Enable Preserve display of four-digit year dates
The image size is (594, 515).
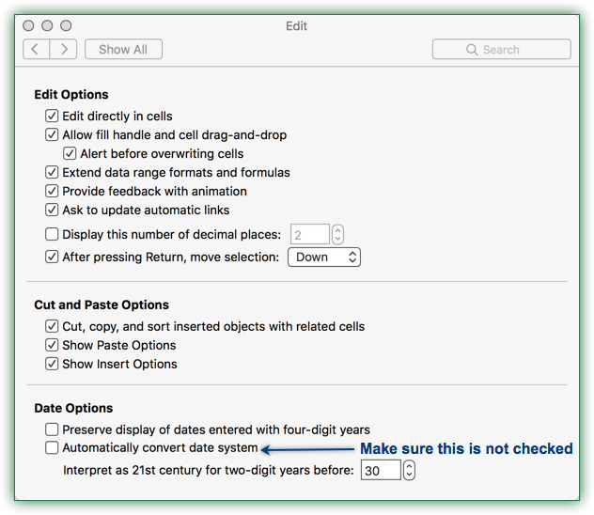pos(52,429)
